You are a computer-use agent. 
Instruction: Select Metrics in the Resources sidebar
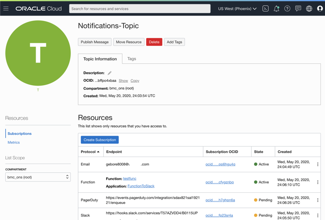coord(14,142)
